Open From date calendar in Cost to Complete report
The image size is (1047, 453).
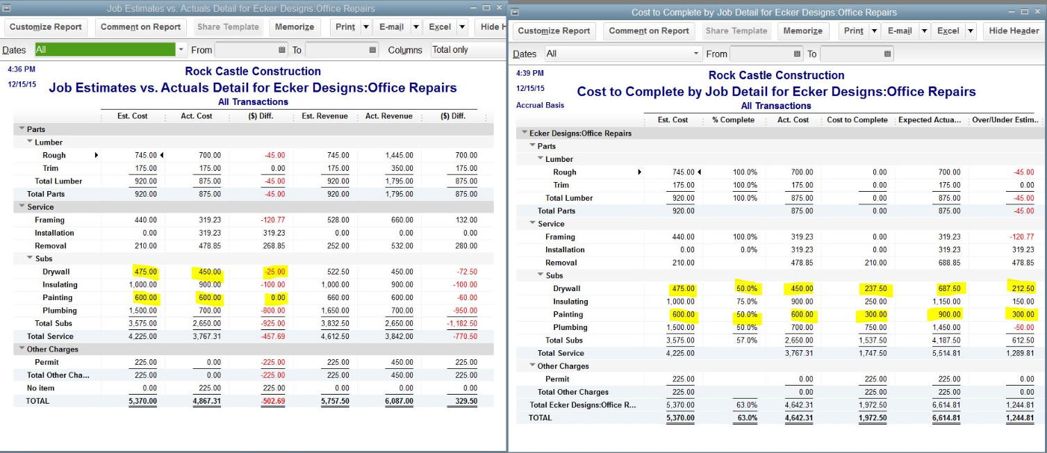point(797,54)
